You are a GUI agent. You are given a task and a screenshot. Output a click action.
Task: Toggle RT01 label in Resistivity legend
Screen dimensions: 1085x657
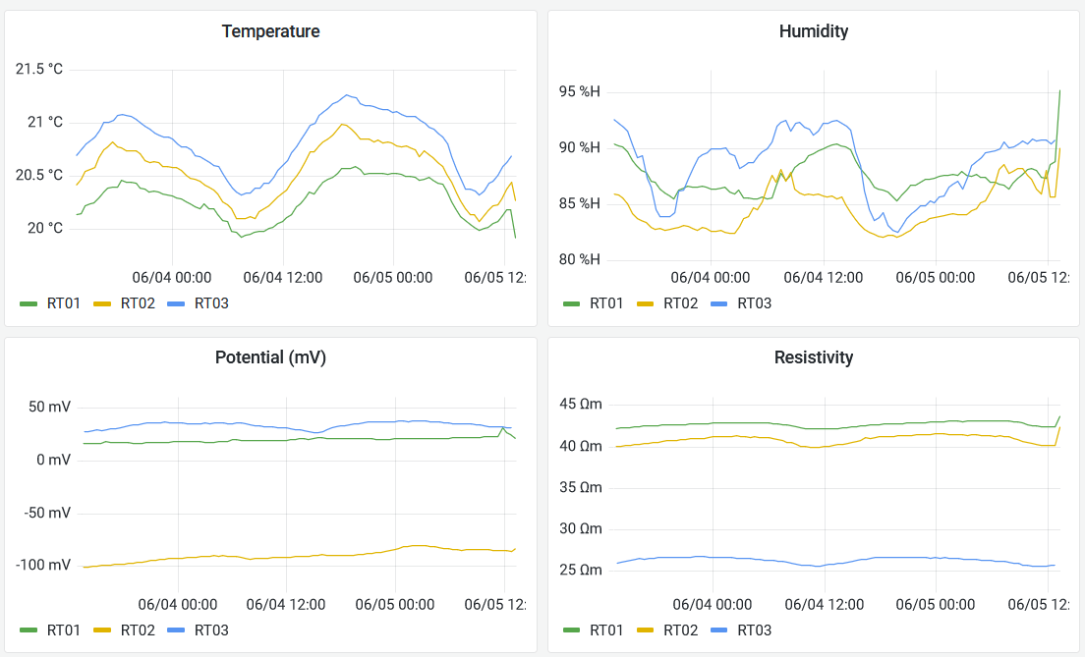[x=606, y=630]
